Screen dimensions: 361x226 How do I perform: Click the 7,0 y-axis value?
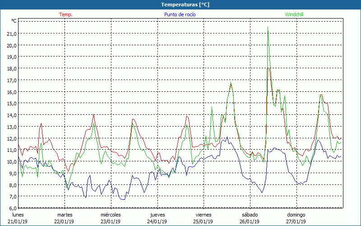[x=13, y=197]
